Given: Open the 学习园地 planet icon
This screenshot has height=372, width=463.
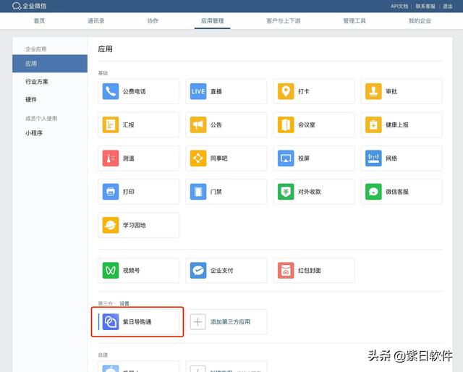Looking at the screenshot, I should (111, 225).
